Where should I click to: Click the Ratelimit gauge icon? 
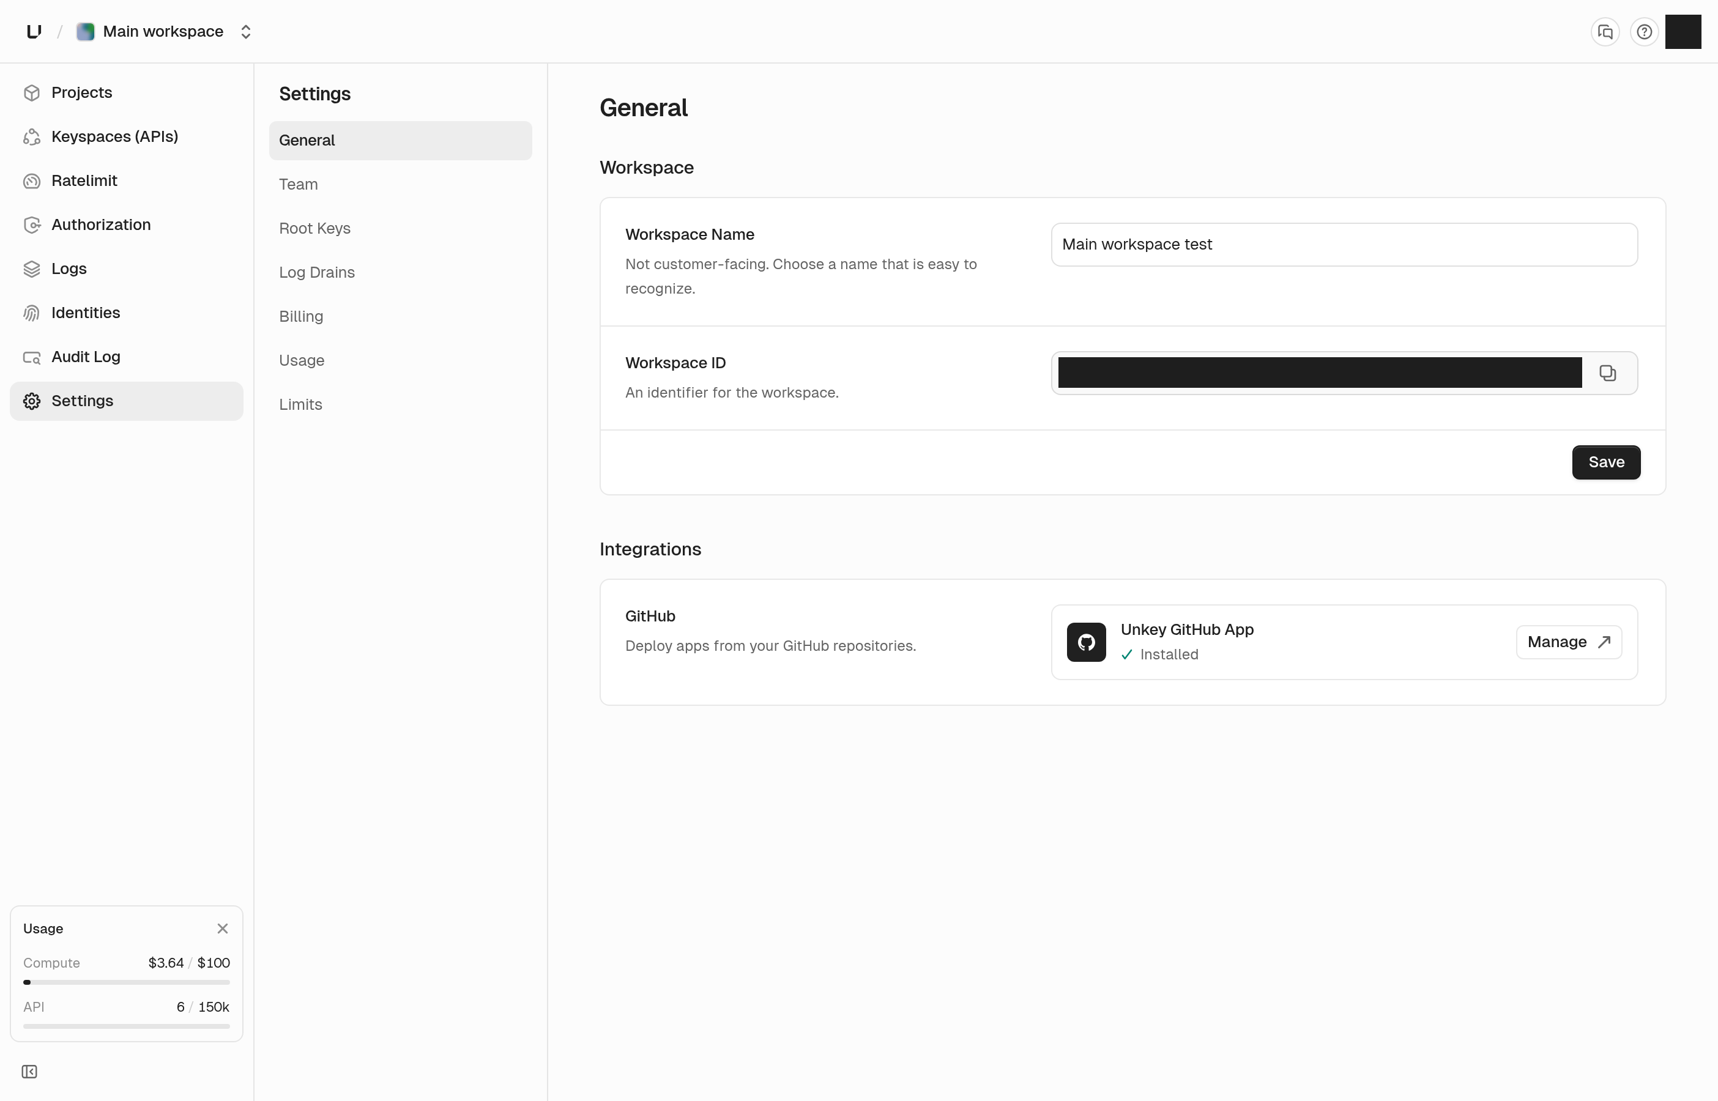pos(31,181)
